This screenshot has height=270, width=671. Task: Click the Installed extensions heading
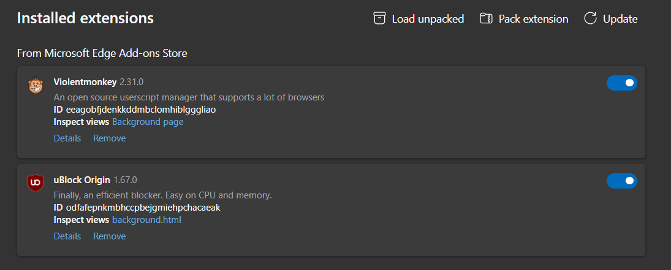(85, 18)
